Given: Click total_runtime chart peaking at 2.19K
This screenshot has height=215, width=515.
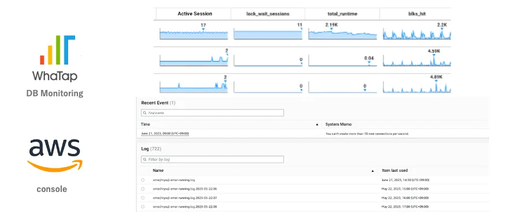Looking at the screenshot, I should (342, 34).
